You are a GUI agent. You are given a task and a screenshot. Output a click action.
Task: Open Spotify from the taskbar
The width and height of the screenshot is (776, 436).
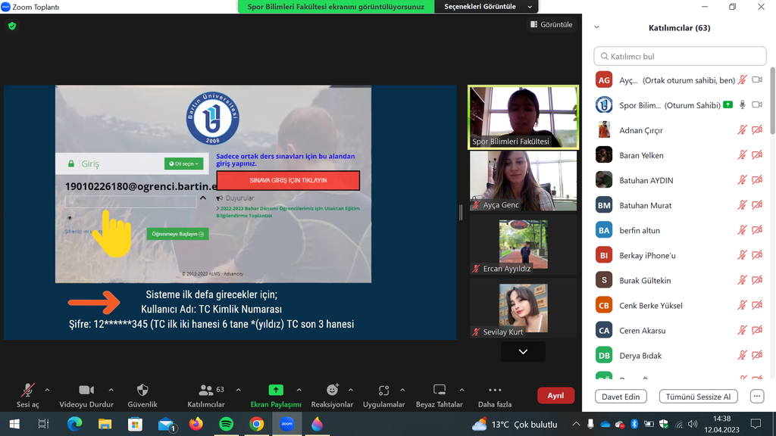tap(226, 424)
